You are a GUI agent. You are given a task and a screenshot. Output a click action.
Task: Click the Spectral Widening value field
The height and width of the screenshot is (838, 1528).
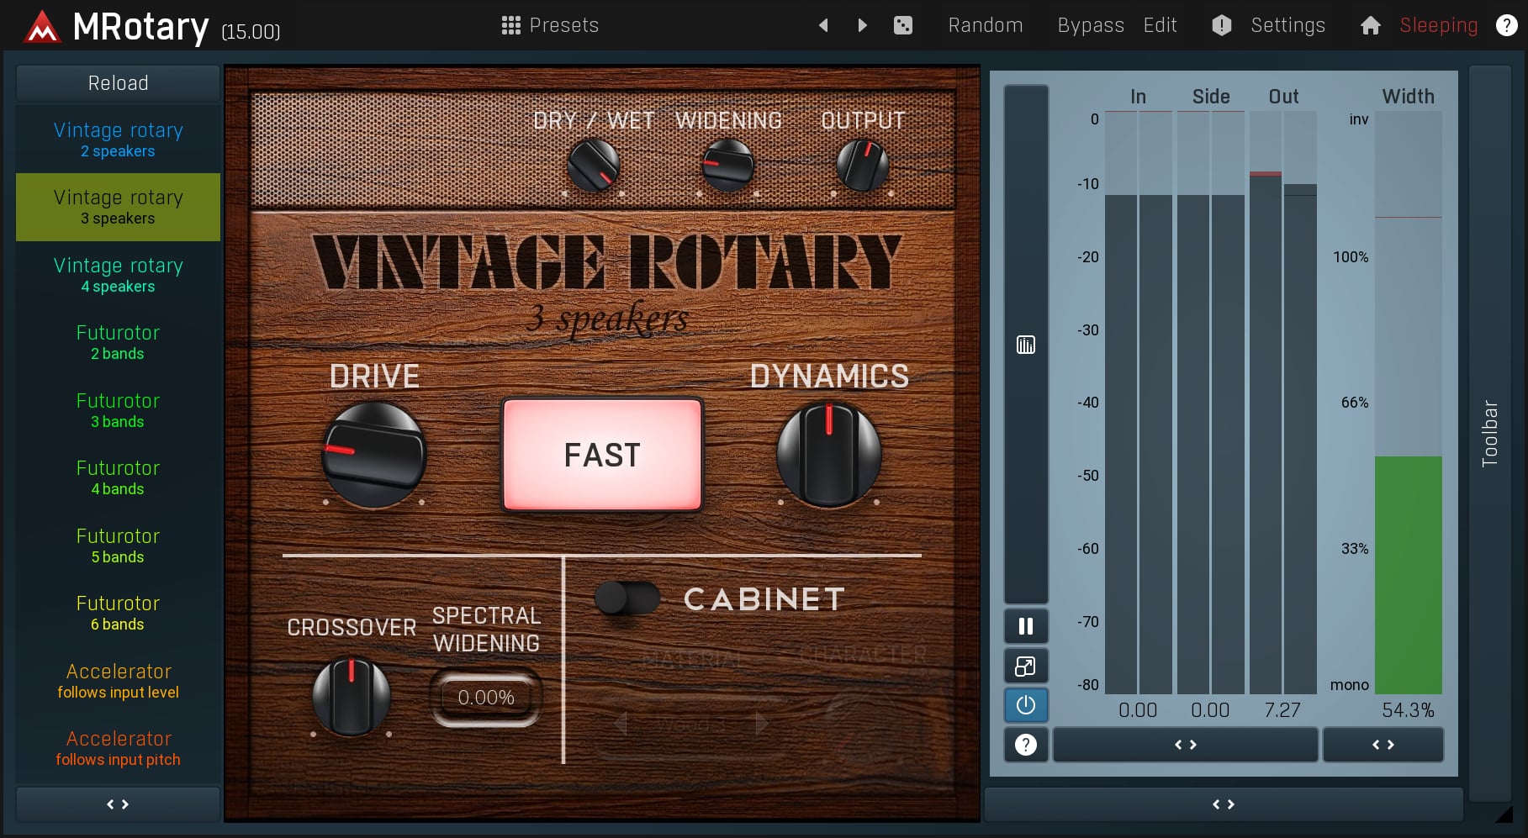tap(486, 698)
